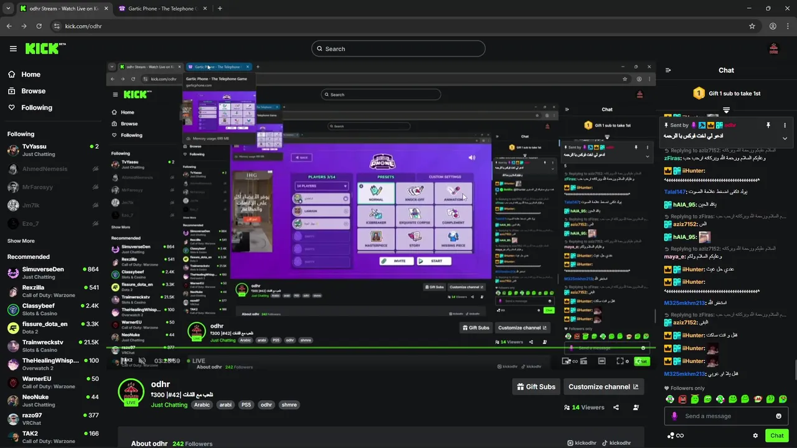The height and width of the screenshot is (448, 797).
Task: Click the pin icon on the pinned chat message
Action: click(x=768, y=125)
